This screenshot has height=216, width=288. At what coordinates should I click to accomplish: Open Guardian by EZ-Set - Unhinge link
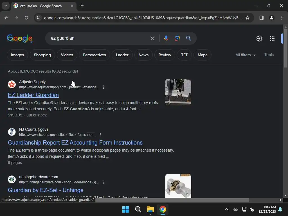(46, 190)
